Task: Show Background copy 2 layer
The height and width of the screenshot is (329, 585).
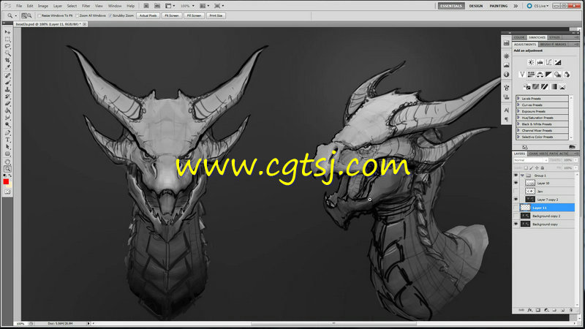Action: [516, 216]
